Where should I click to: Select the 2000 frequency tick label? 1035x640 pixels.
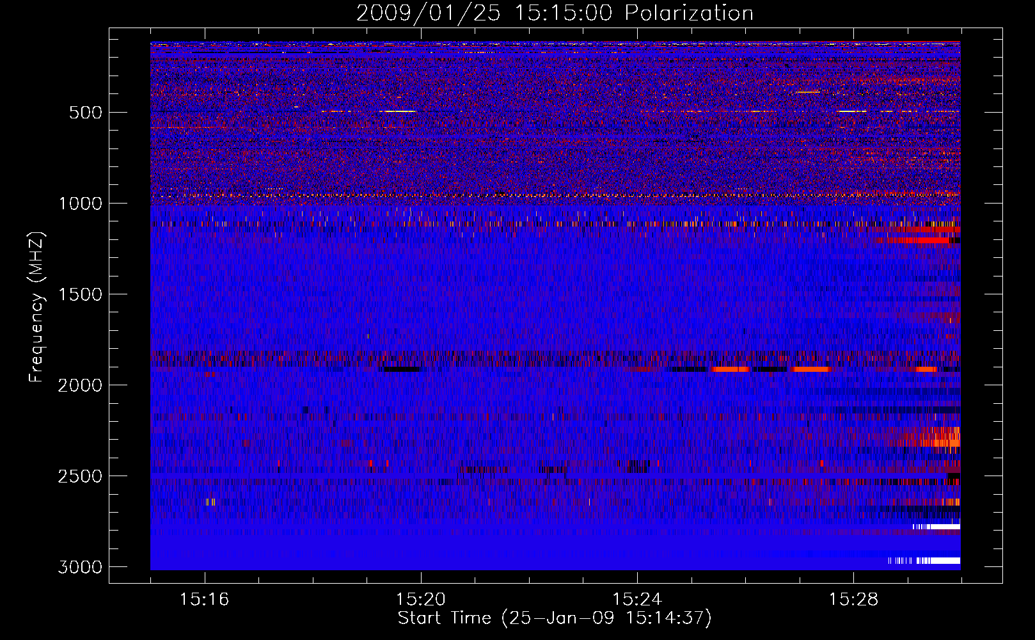(80, 385)
